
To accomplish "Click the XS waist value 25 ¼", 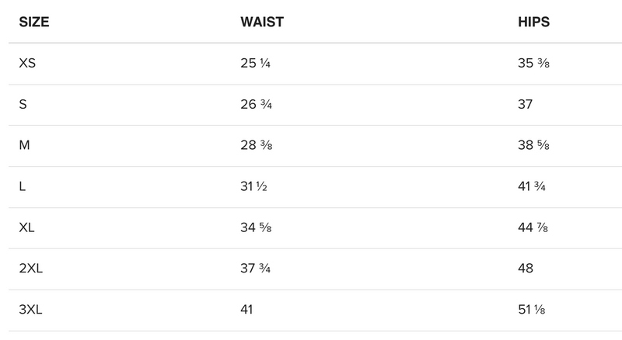I will pos(256,64).
